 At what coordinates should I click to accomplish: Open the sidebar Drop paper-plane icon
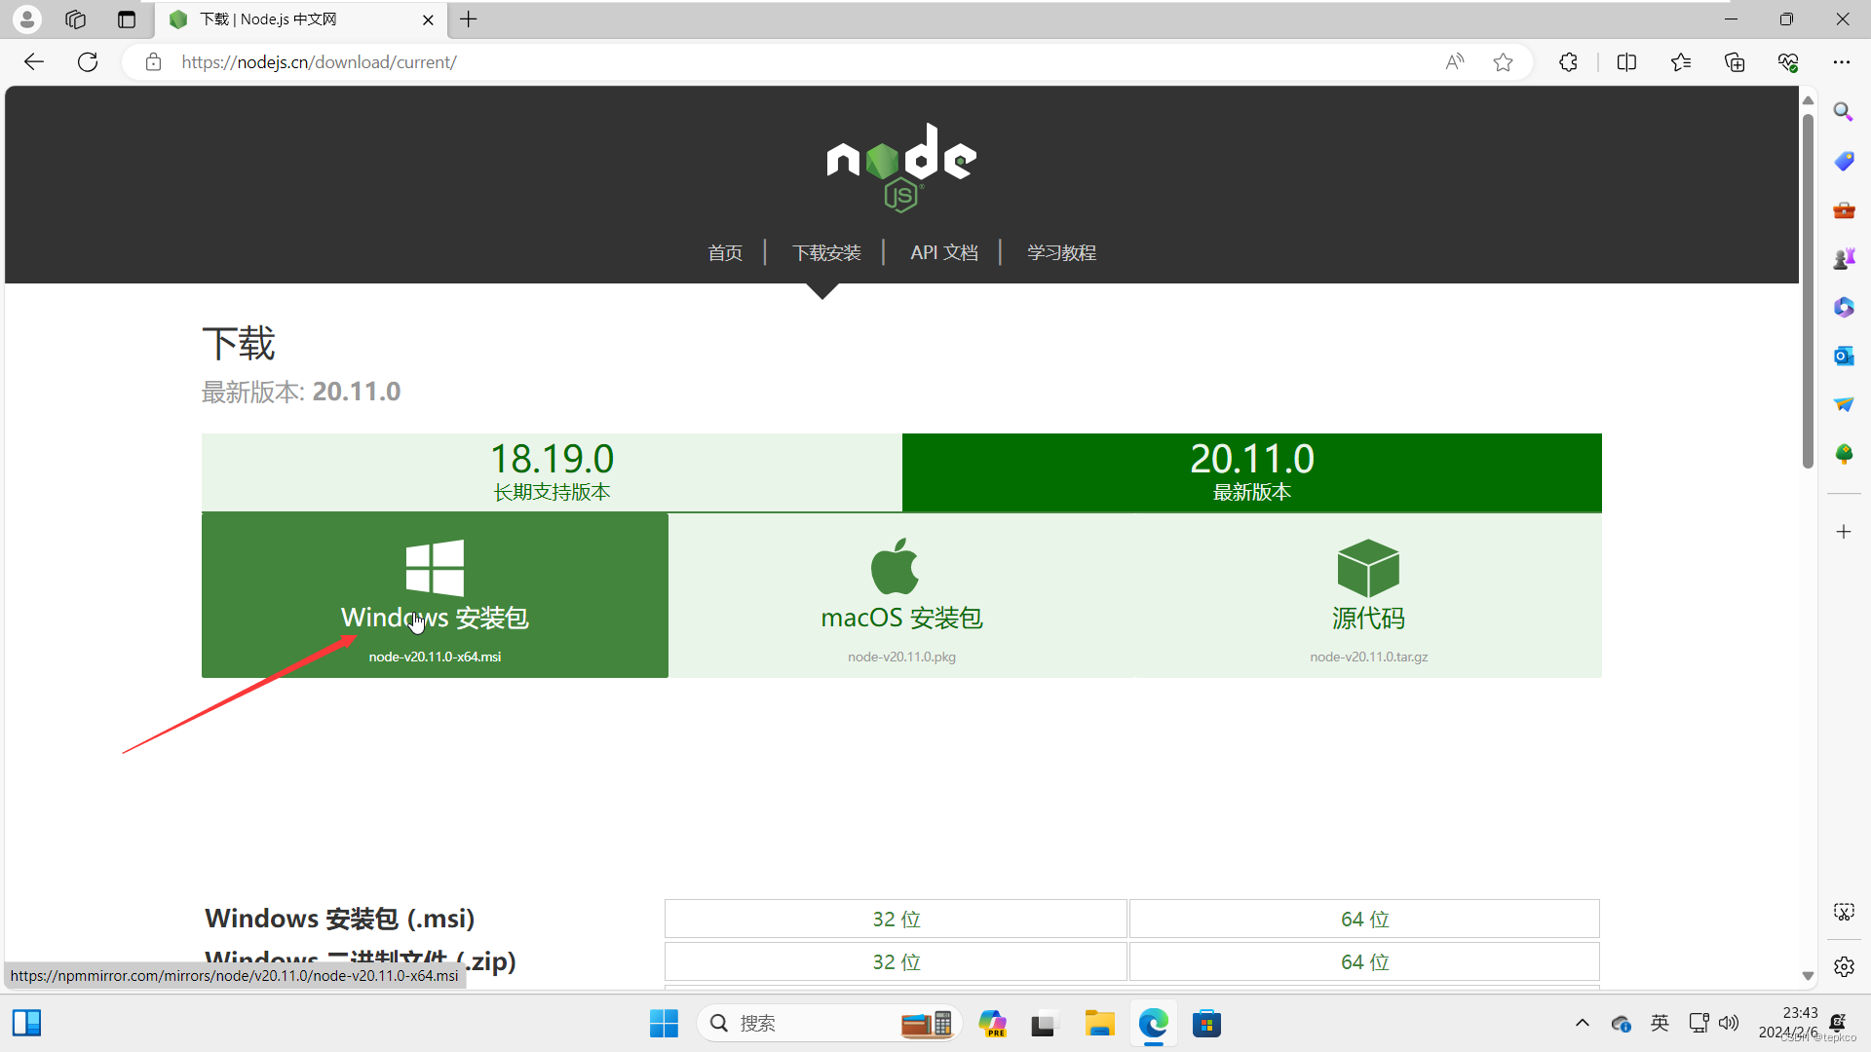click(x=1844, y=404)
